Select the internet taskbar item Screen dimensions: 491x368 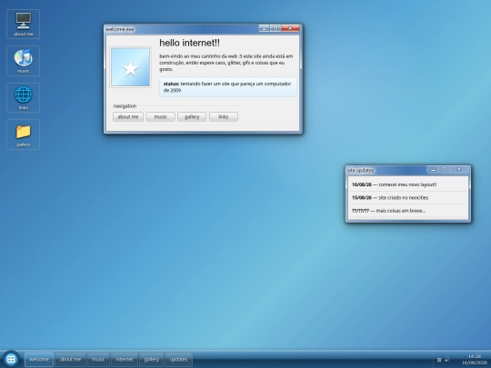point(125,360)
